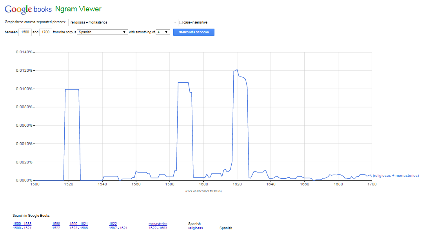434x236 pixels.
Task: Open the 1500 - 1588 search link
Action: pos(22,223)
